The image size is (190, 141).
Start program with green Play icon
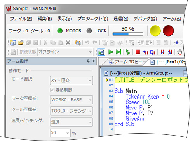111,52
